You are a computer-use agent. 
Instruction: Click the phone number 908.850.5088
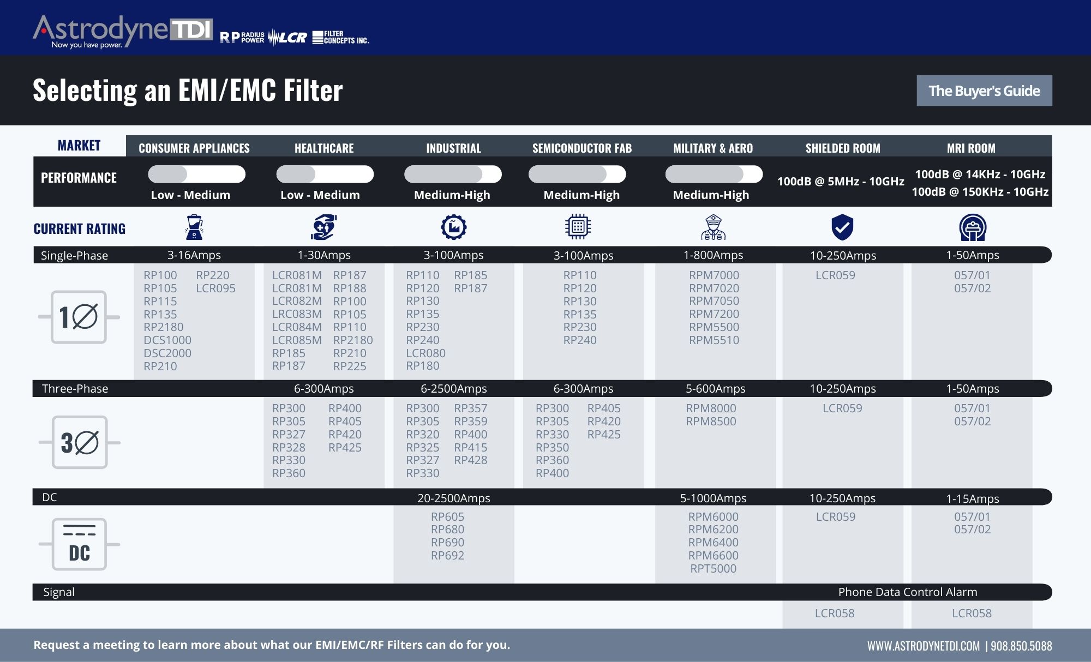[1021, 646]
